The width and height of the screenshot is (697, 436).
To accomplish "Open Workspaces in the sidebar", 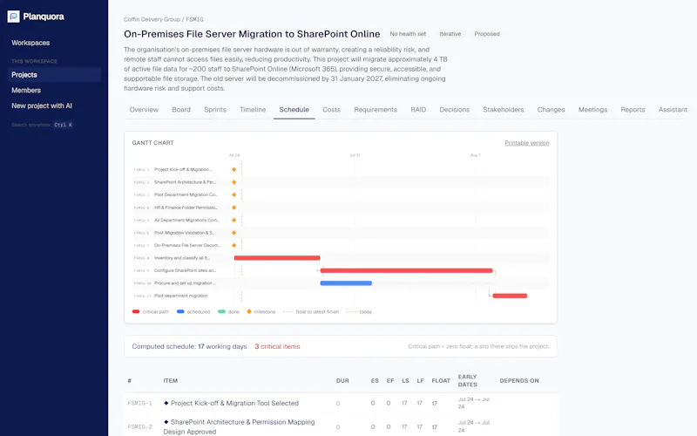I will coord(30,43).
